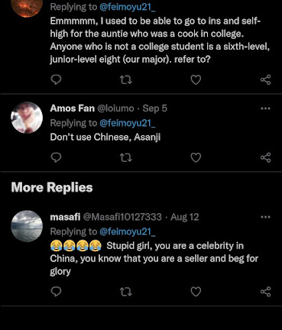The image size is (282, 330).
Task: Like the Emmmmm college auntie tweet
Action: 196,80
